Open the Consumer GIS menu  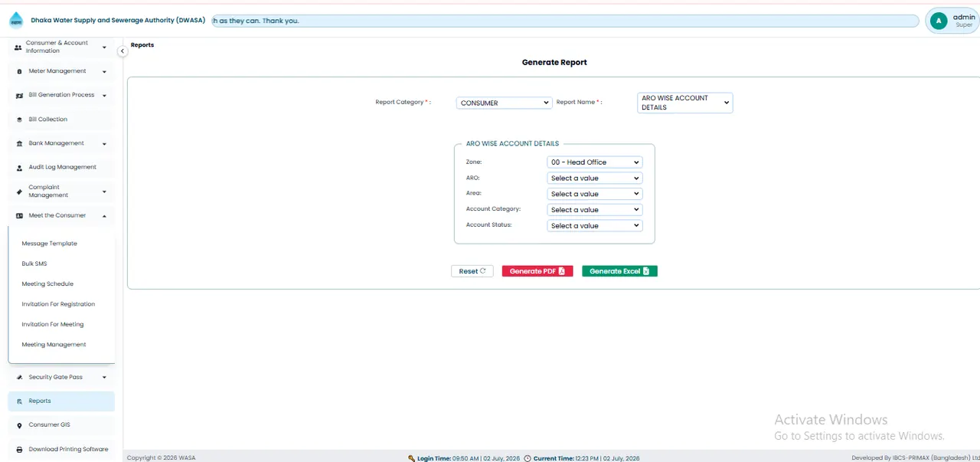click(61, 425)
